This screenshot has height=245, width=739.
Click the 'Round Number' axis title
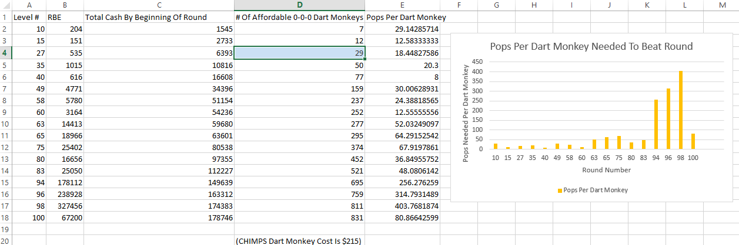click(606, 170)
